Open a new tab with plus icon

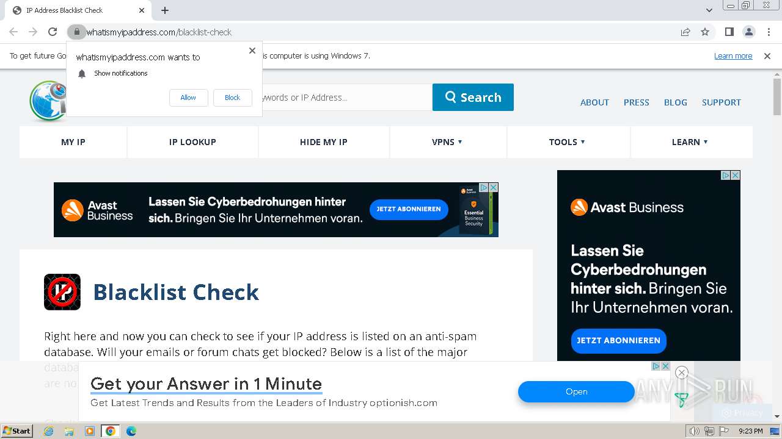[x=165, y=10]
